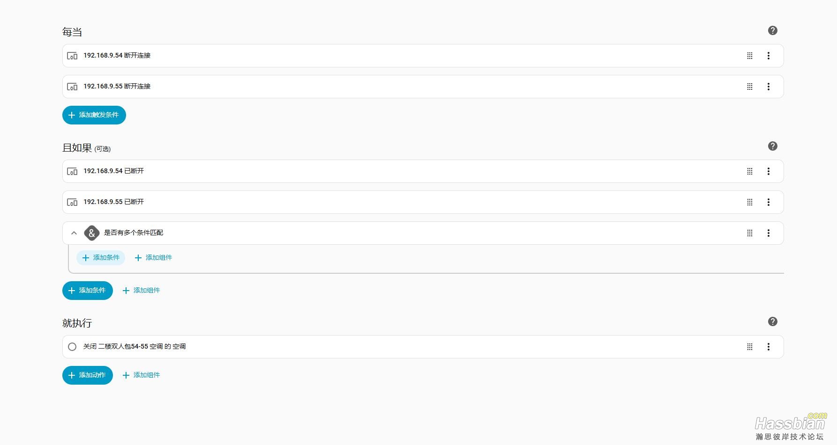Collapse the 是否有多个条件匹配 condition group
The height and width of the screenshot is (445, 837).
coord(74,233)
